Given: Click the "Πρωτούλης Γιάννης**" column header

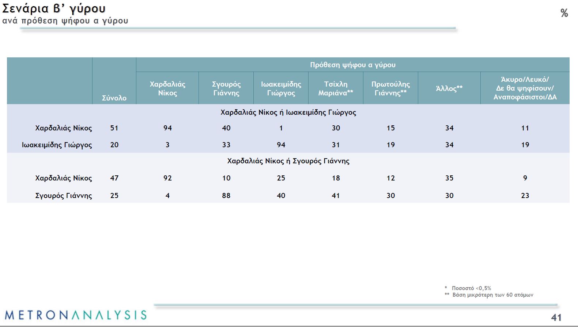Looking at the screenshot, I should 390,88.
